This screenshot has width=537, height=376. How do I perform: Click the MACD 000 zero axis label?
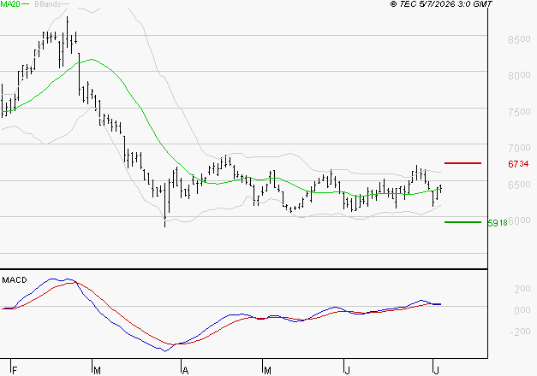click(522, 310)
